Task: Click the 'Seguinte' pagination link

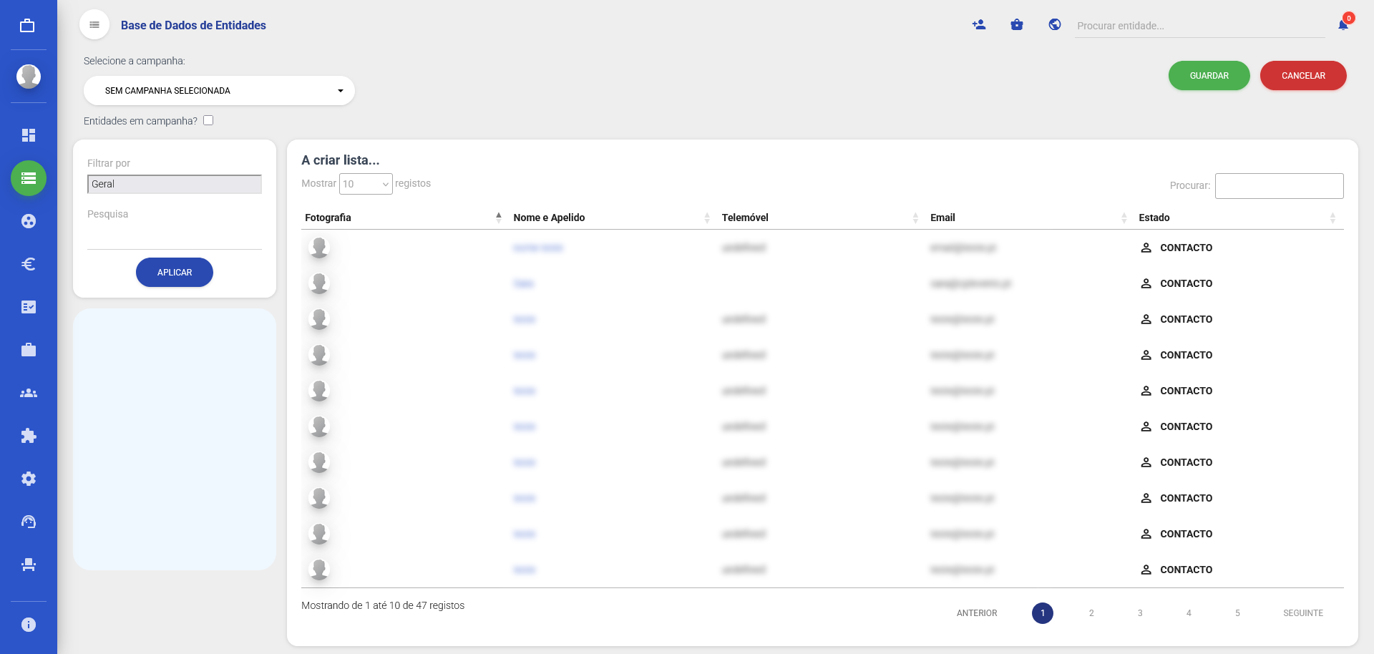Action: [x=1302, y=613]
